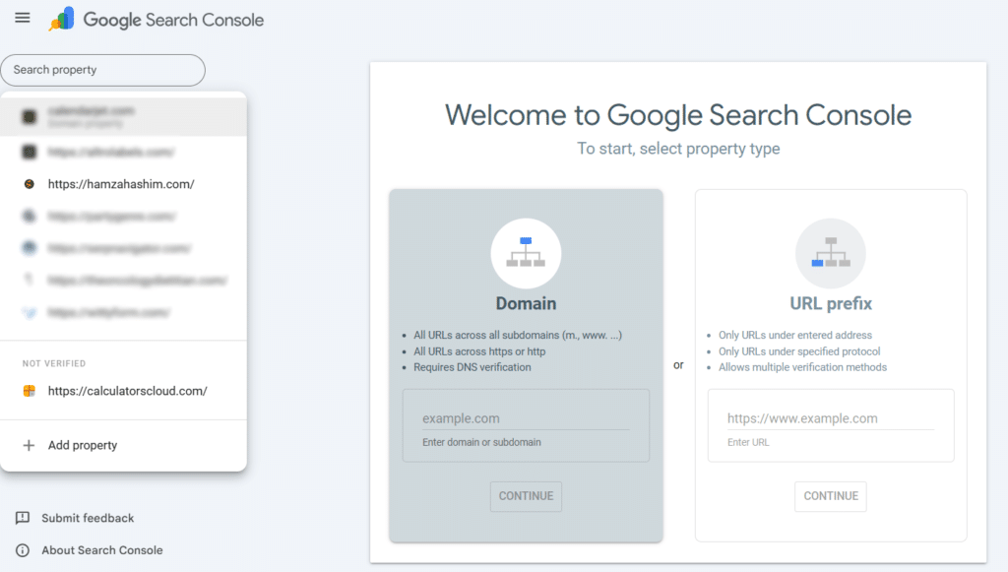Click 'Enter domain or subdomain' hint text

[x=481, y=442]
